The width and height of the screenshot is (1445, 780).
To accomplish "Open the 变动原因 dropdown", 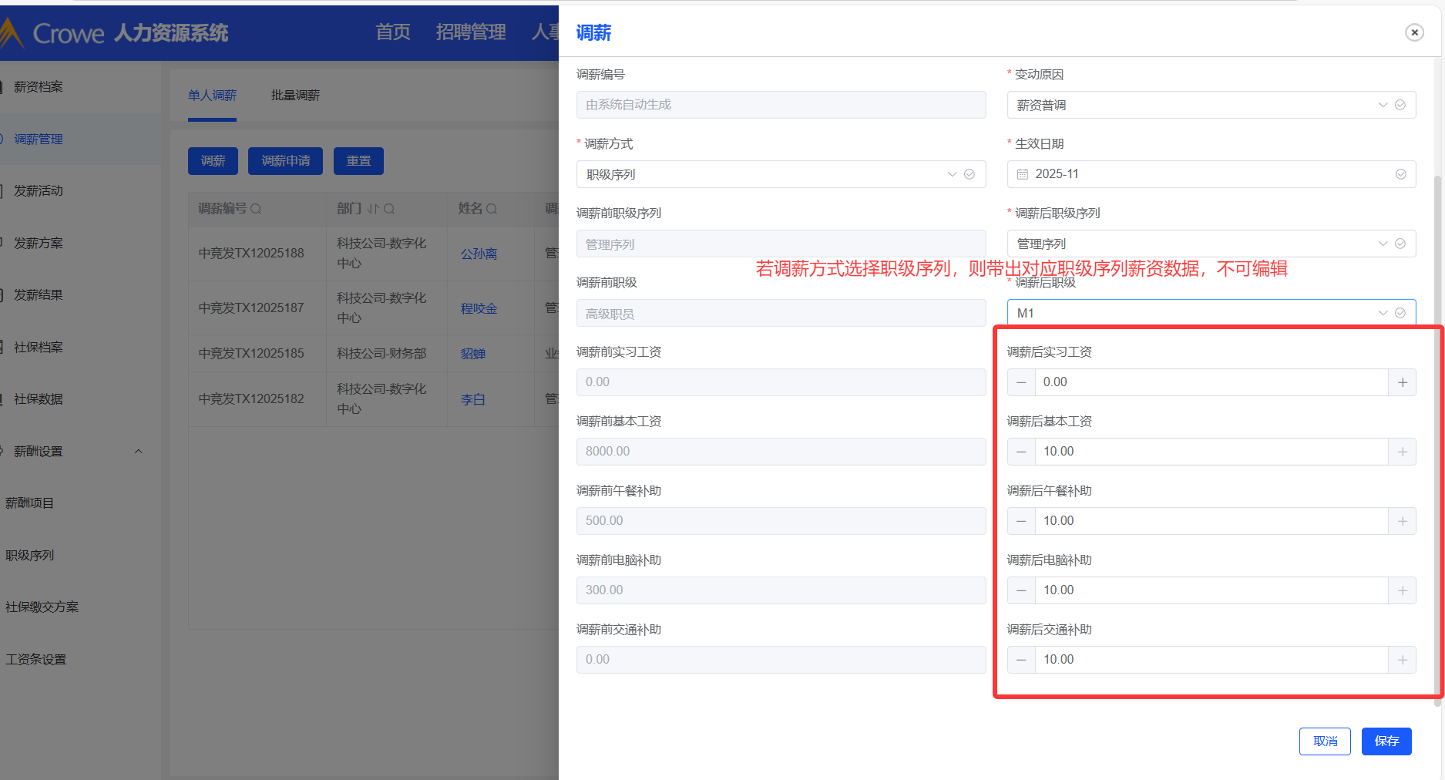I will tap(1211, 105).
